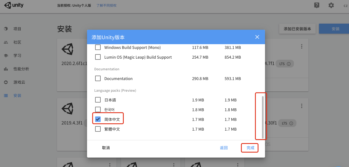The height and width of the screenshot is (167, 349).
Task: Click the 游戏云 cloud icon
Action: pyautogui.click(x=6, y=82)
